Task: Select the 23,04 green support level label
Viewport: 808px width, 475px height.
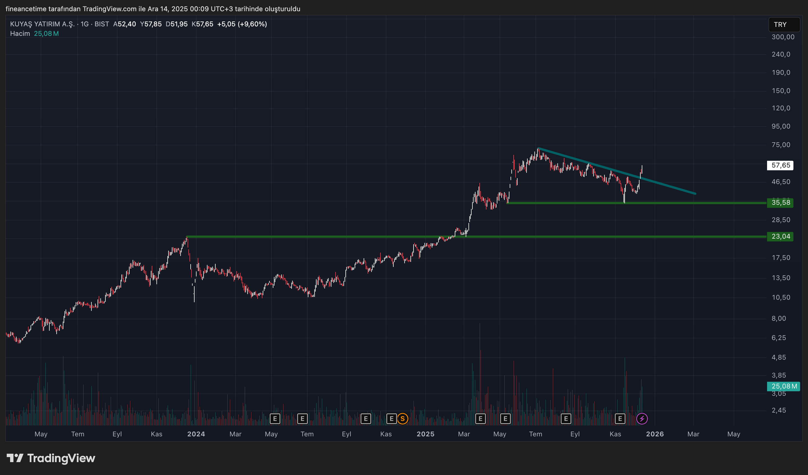Action: [780, 236]
